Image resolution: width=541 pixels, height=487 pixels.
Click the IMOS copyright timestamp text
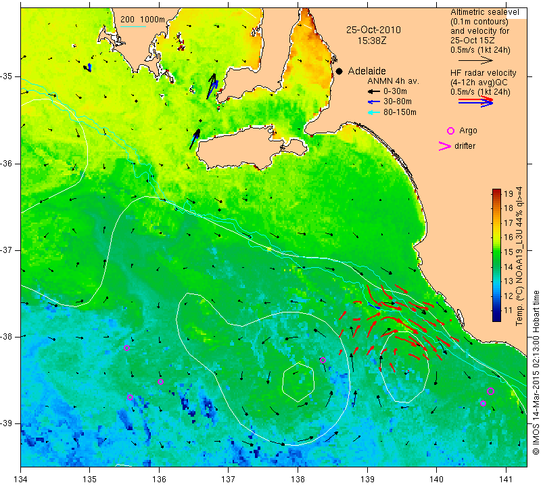(x=536, y=372)
